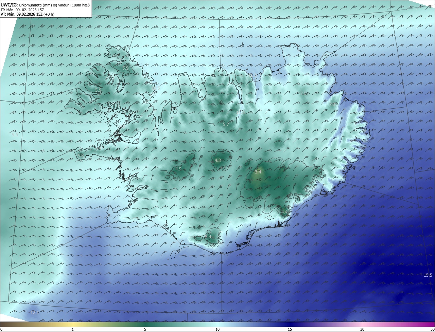This screenshot has height=332, width=435.
Task: Click the 4.4 value label on the map
Action: tap(284, 212)
